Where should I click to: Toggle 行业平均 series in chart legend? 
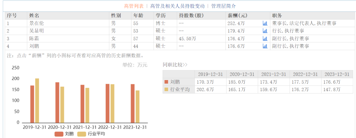(91, 134)
